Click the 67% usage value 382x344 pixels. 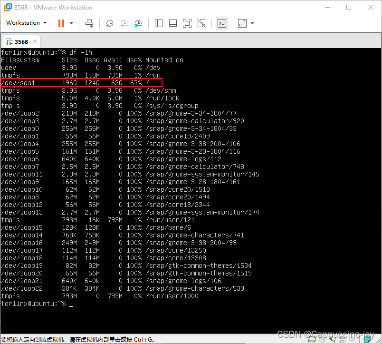136,83
